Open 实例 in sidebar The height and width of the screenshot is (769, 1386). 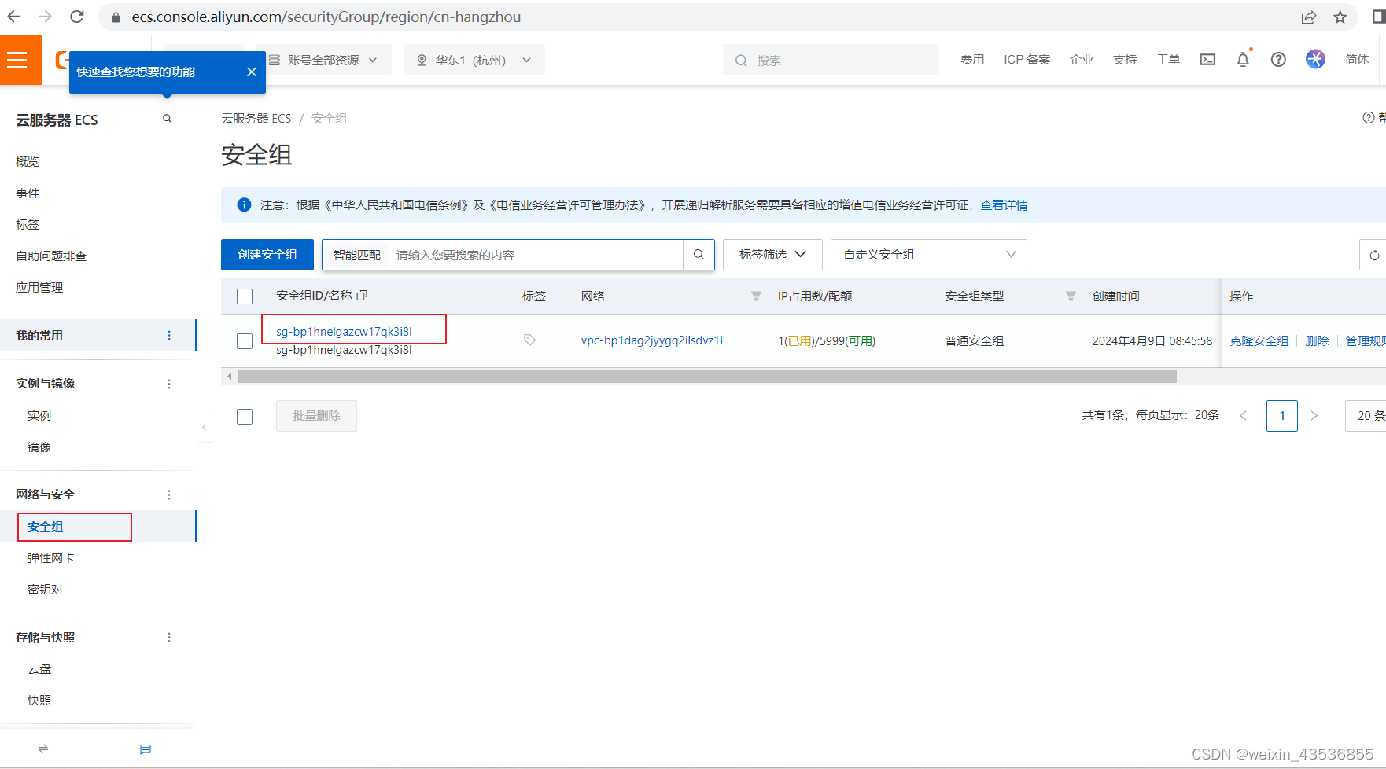click(39, 416)
